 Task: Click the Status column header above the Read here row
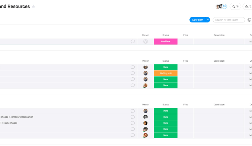tap(165, 35)
